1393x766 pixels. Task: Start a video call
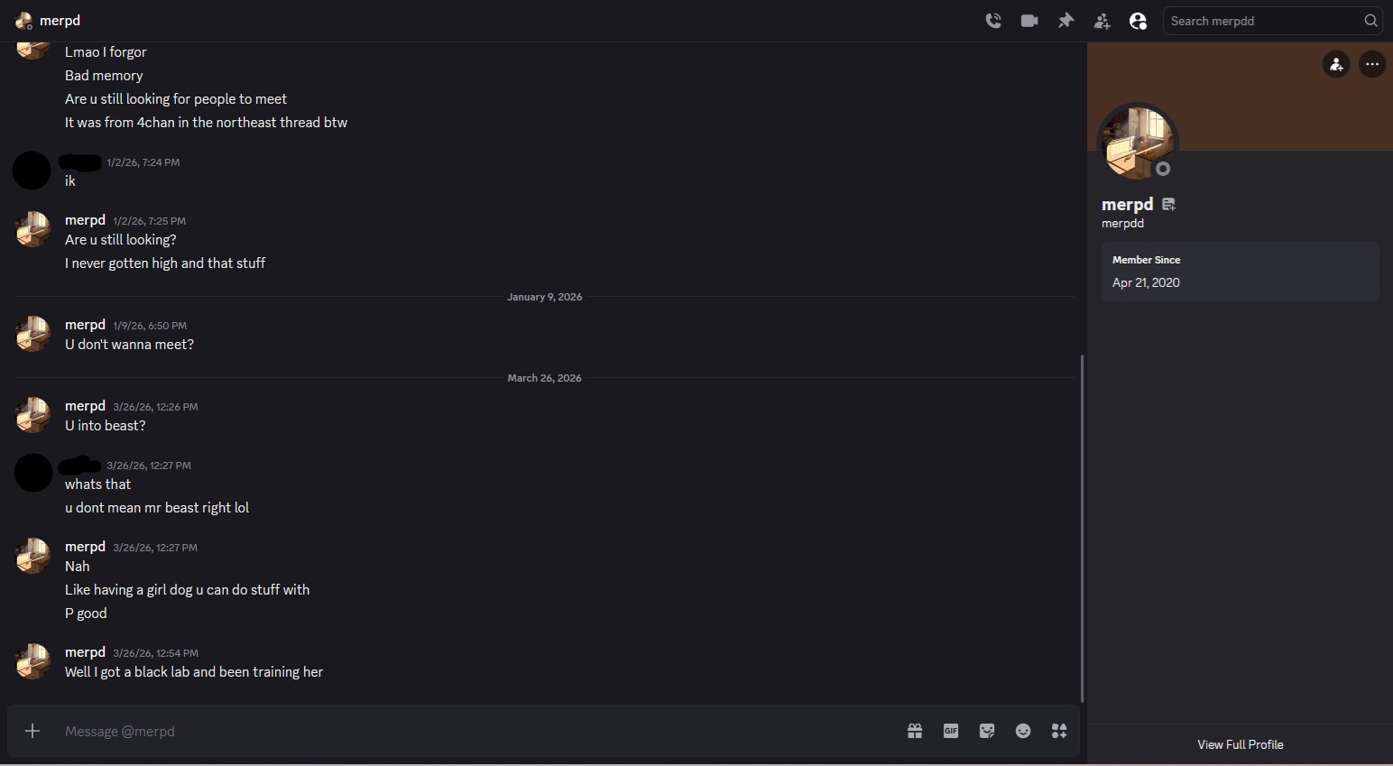tap(1029, 21)
